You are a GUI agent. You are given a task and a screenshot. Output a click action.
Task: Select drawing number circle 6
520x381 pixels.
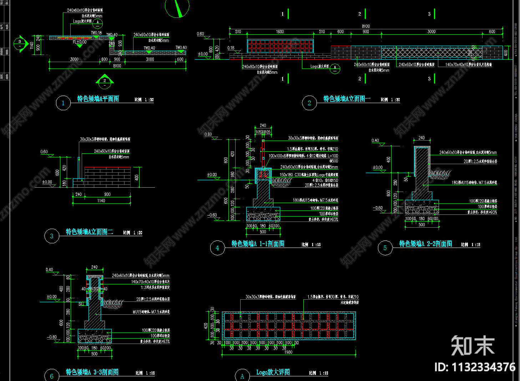click(52, 376)
